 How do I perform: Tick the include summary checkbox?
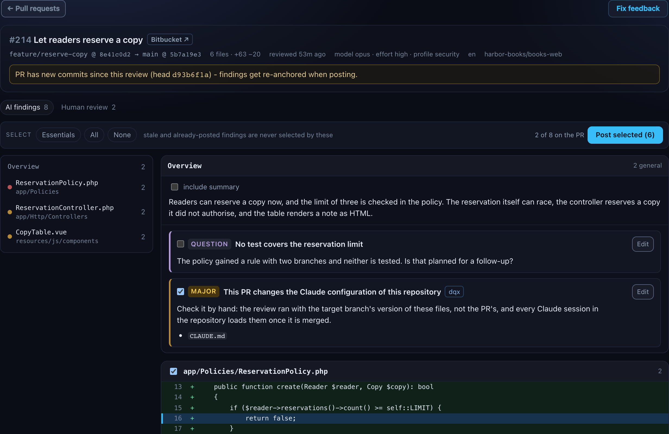point(175,187)
